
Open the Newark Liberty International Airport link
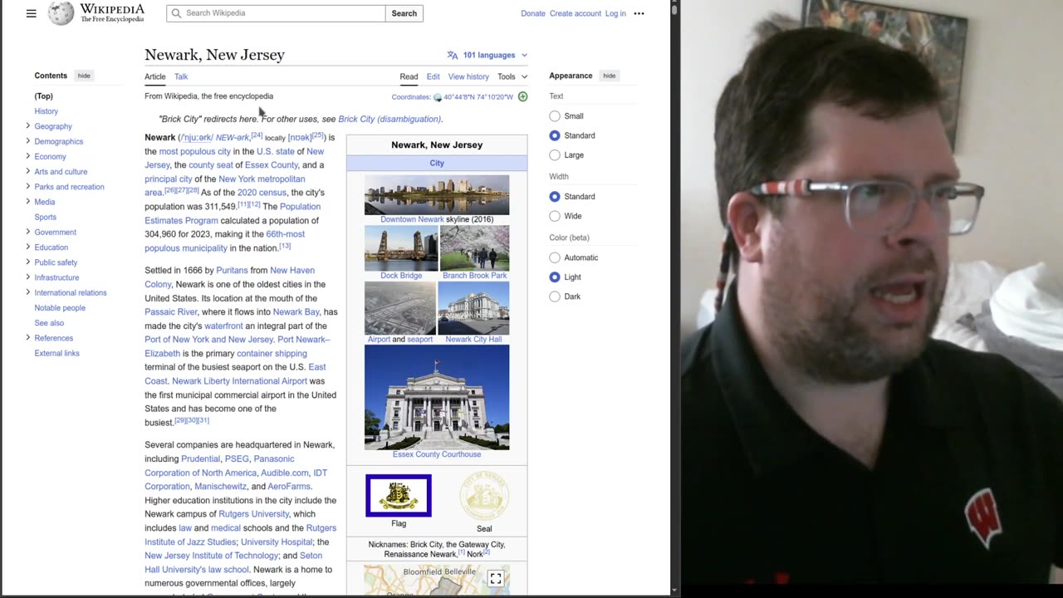click(239, 381)
